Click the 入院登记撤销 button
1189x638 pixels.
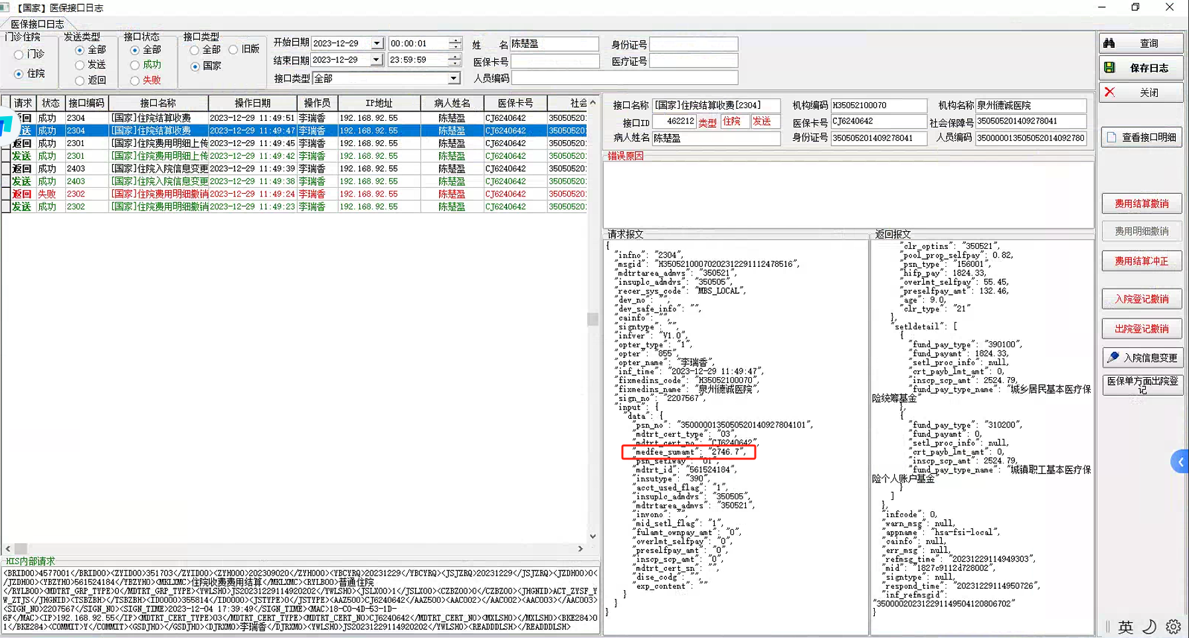[x=1142, y=299]
